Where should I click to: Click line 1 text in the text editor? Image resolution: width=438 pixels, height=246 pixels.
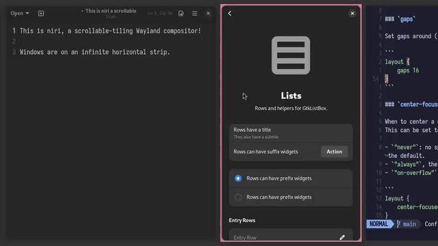110,31
